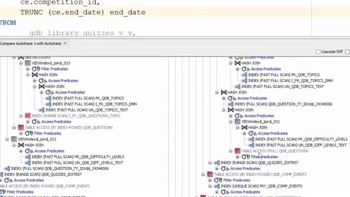
Task: Close the Compare Autotrace 1 with Autotrace tab
Action: click(x=65, y=43)
